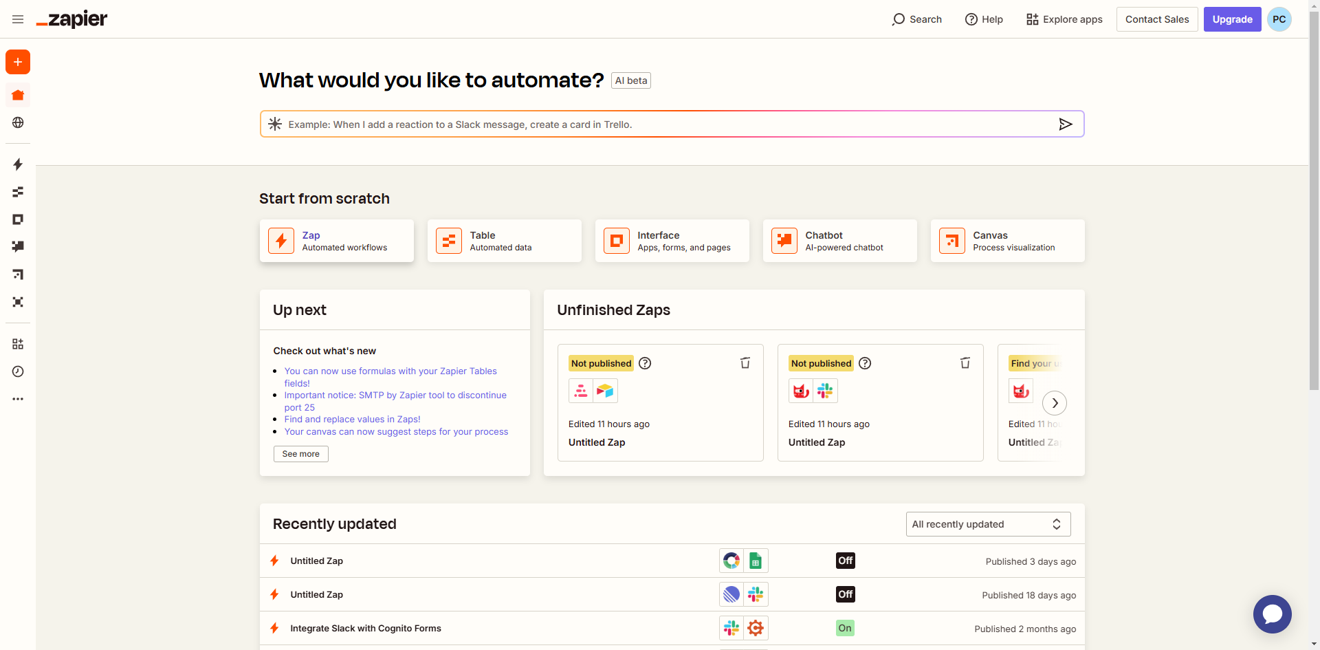This screenshot has width=1320, height=650.
Task: Open Explore apps in top navigation
Action: point(1064,19)
